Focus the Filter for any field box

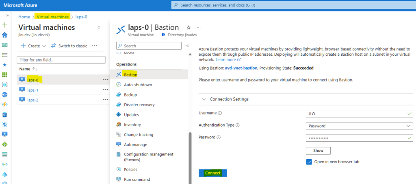[61, 60]
